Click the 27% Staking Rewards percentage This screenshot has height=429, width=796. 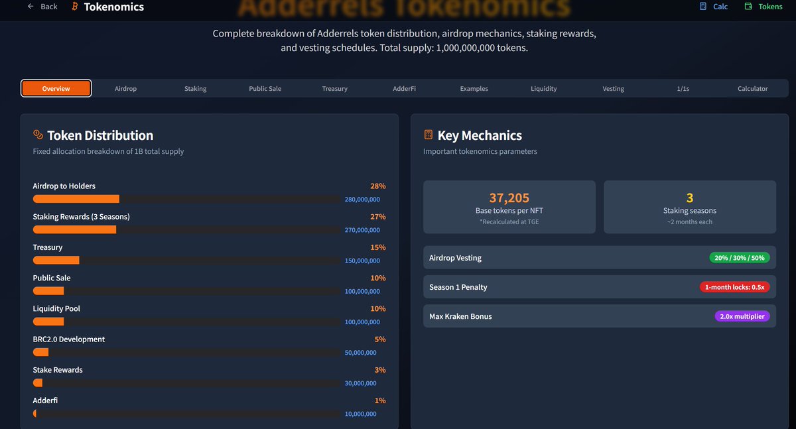point(378,217)
